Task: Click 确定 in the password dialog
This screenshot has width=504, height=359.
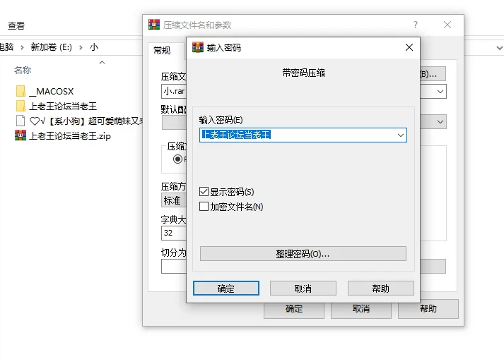Action: pyautogui.click(x=226, y=288)
